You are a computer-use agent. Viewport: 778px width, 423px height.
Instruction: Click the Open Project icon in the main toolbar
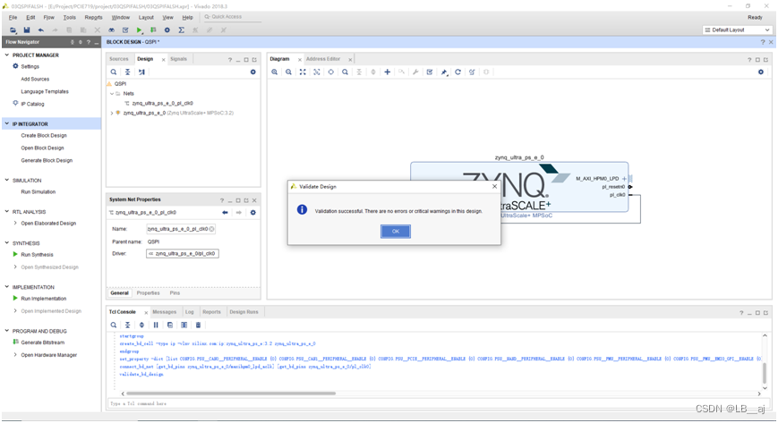coord(13,30)
